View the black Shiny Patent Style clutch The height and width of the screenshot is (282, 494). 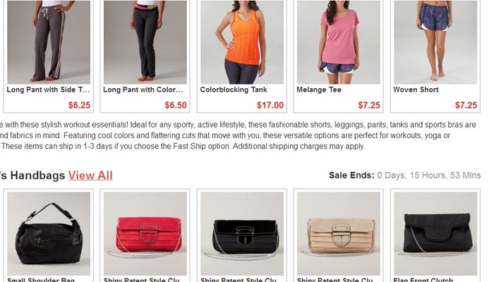[242, 233]
